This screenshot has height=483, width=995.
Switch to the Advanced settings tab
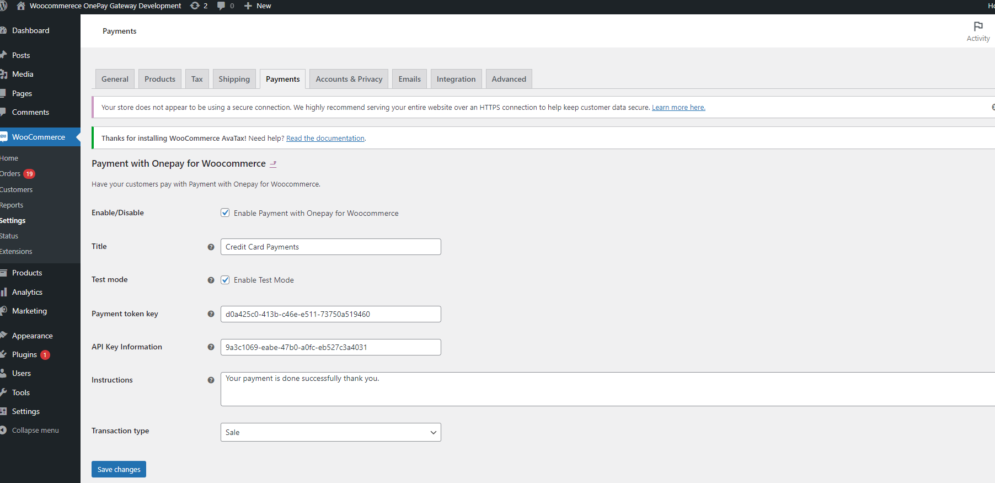click(x=509, y=79)
